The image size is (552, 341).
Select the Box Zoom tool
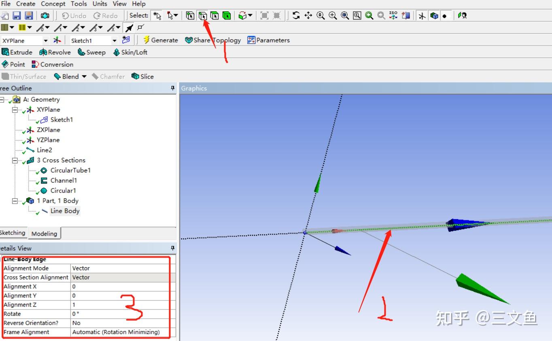click(x=333, y=15)
